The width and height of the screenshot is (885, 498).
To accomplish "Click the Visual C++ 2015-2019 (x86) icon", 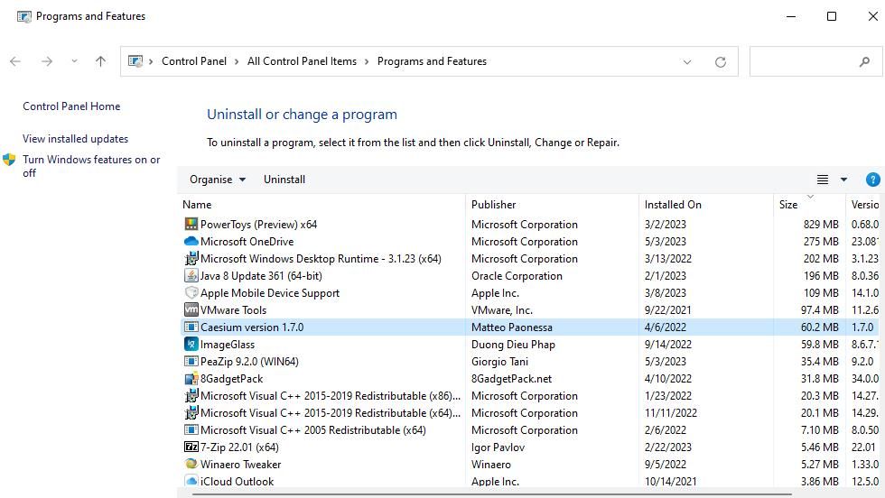I will point(191,395).
